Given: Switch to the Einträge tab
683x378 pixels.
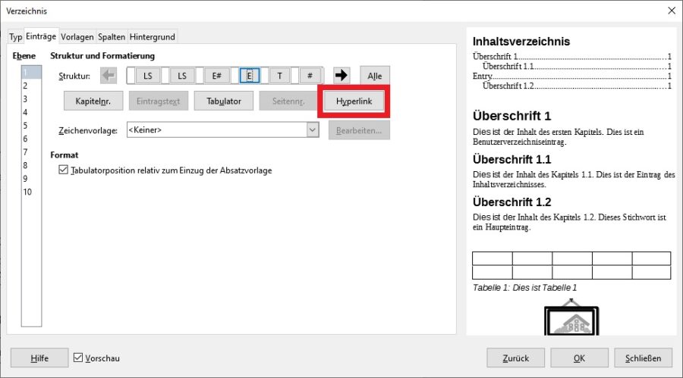Looking at the screenshot, I should [x=41, y=36].
